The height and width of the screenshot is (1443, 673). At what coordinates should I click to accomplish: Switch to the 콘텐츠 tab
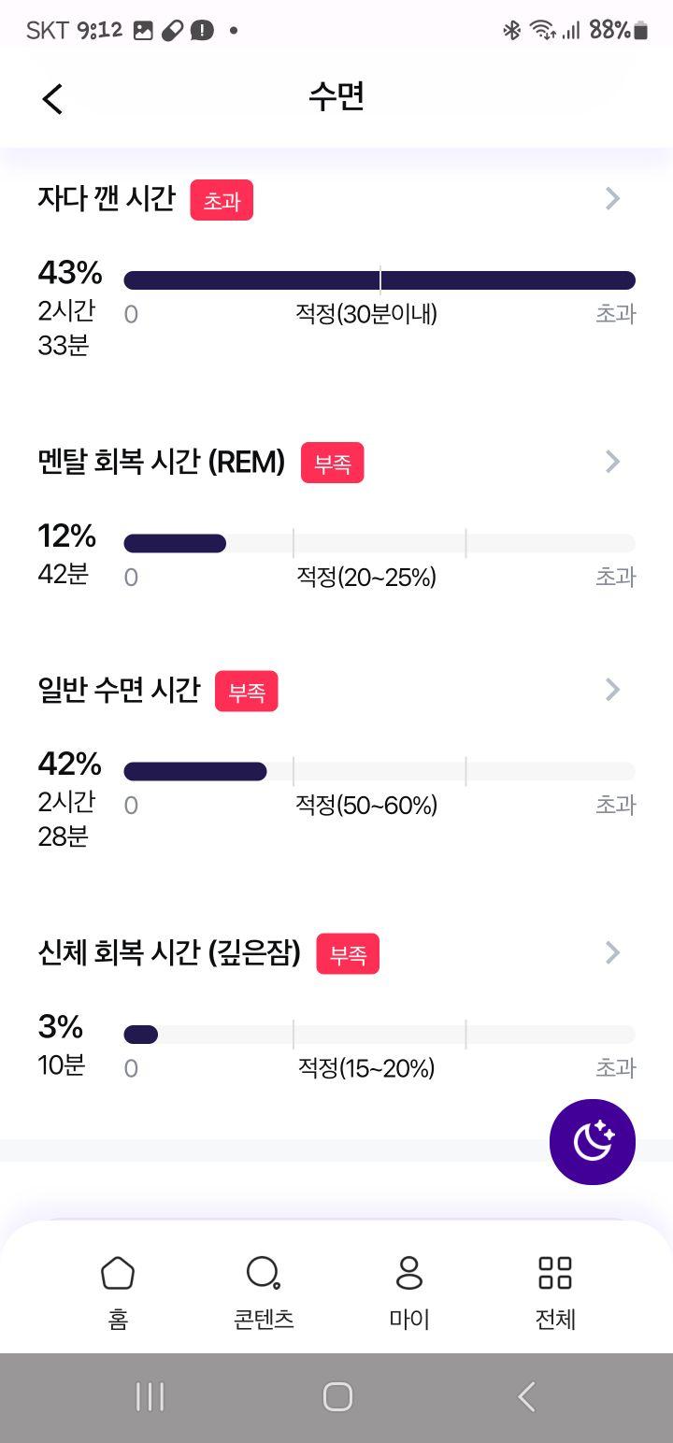tap(264, 1293)
